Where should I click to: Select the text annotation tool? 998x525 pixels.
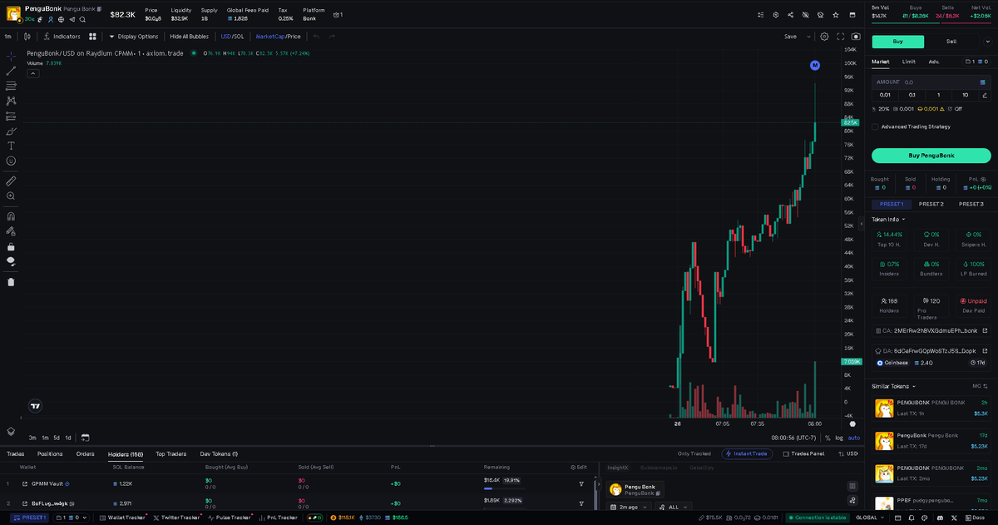pos(11,146)
